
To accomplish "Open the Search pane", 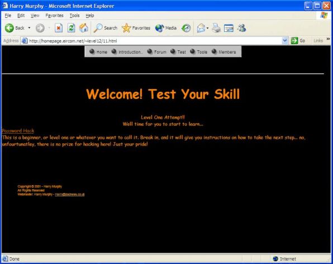I will 106,28.
